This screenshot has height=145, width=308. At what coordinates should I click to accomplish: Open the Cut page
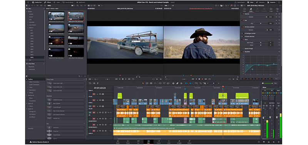click(138, 142)
